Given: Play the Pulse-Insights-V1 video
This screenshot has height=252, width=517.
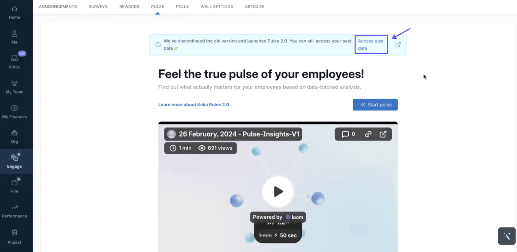Looking at the screenshot, I should [278, 192].
